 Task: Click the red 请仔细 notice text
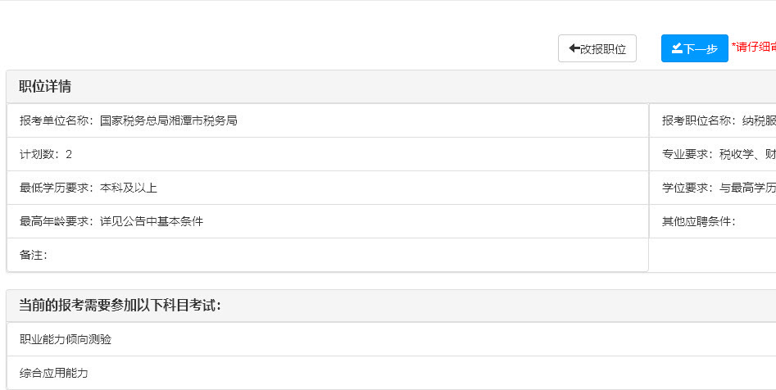coord(755,47)
